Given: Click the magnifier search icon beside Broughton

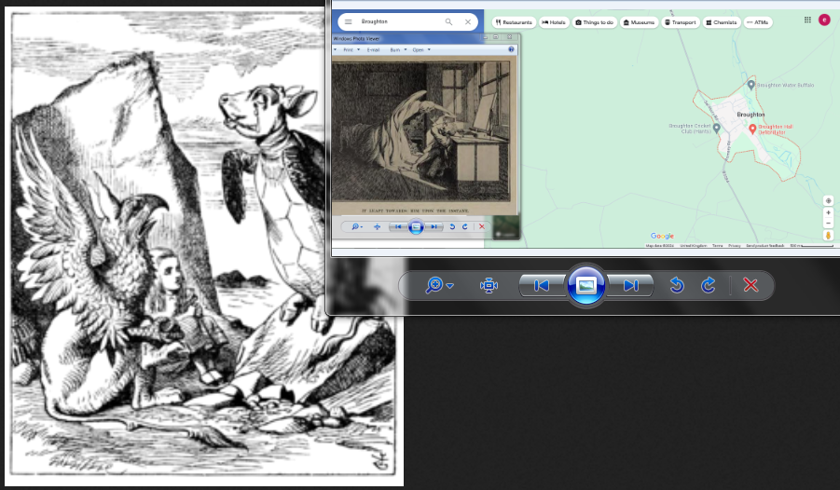Looking at the screenshot, I should coord(449,22).
